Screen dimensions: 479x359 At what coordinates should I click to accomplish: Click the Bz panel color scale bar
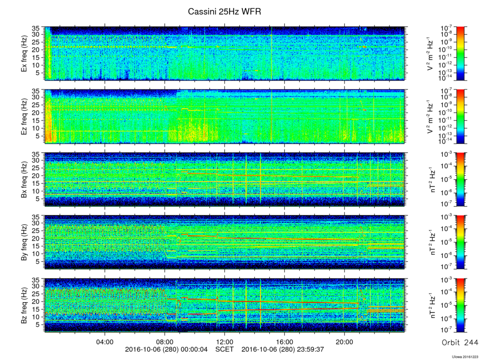(460, 306)
